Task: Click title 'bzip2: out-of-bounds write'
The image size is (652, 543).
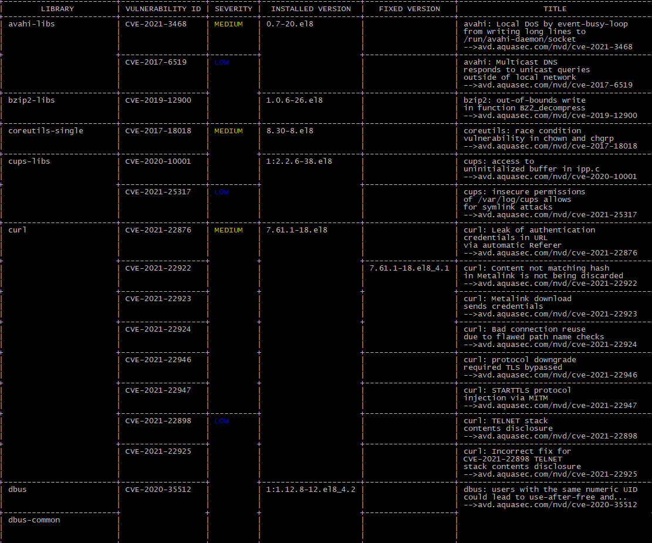Action: 525,100
